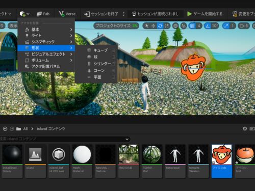
Task: Open the ビジュアルエフェクト submenu
Action: coord(46,54)
